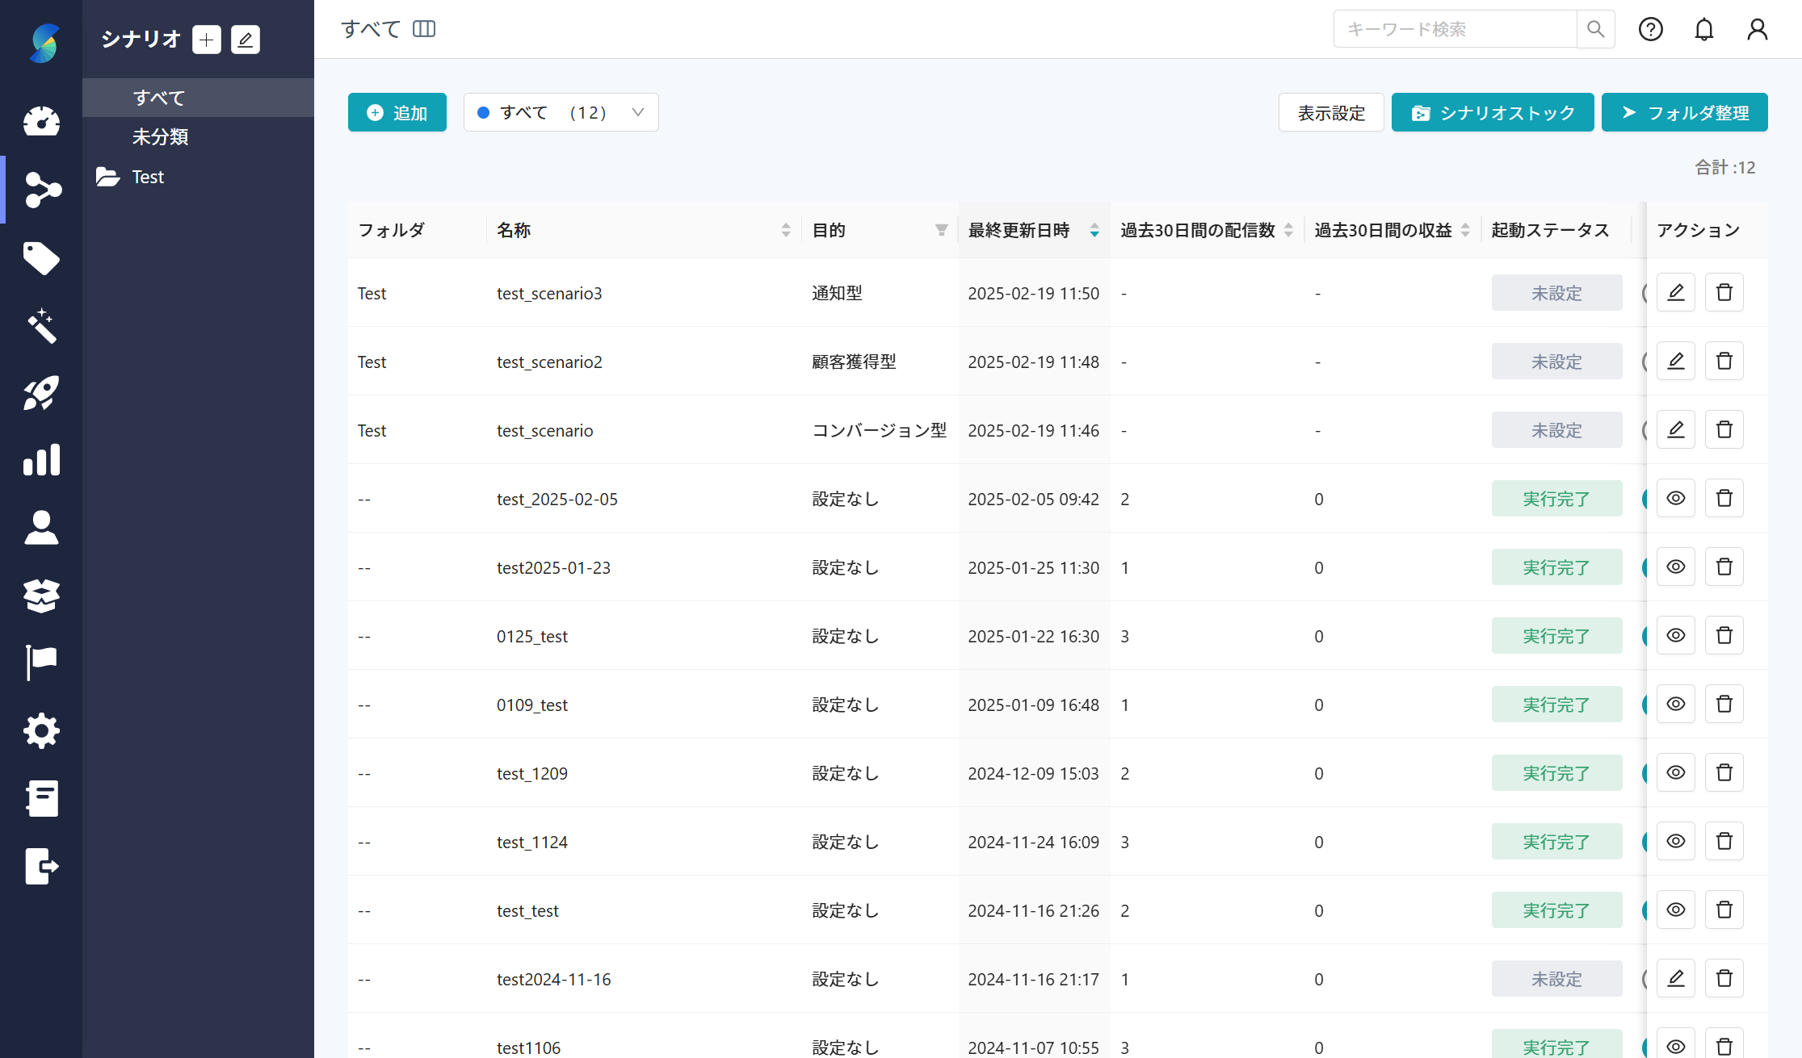The image size is (1802, 1058).
Task: Click the notification bell icon
Action: pos(1703,30)
